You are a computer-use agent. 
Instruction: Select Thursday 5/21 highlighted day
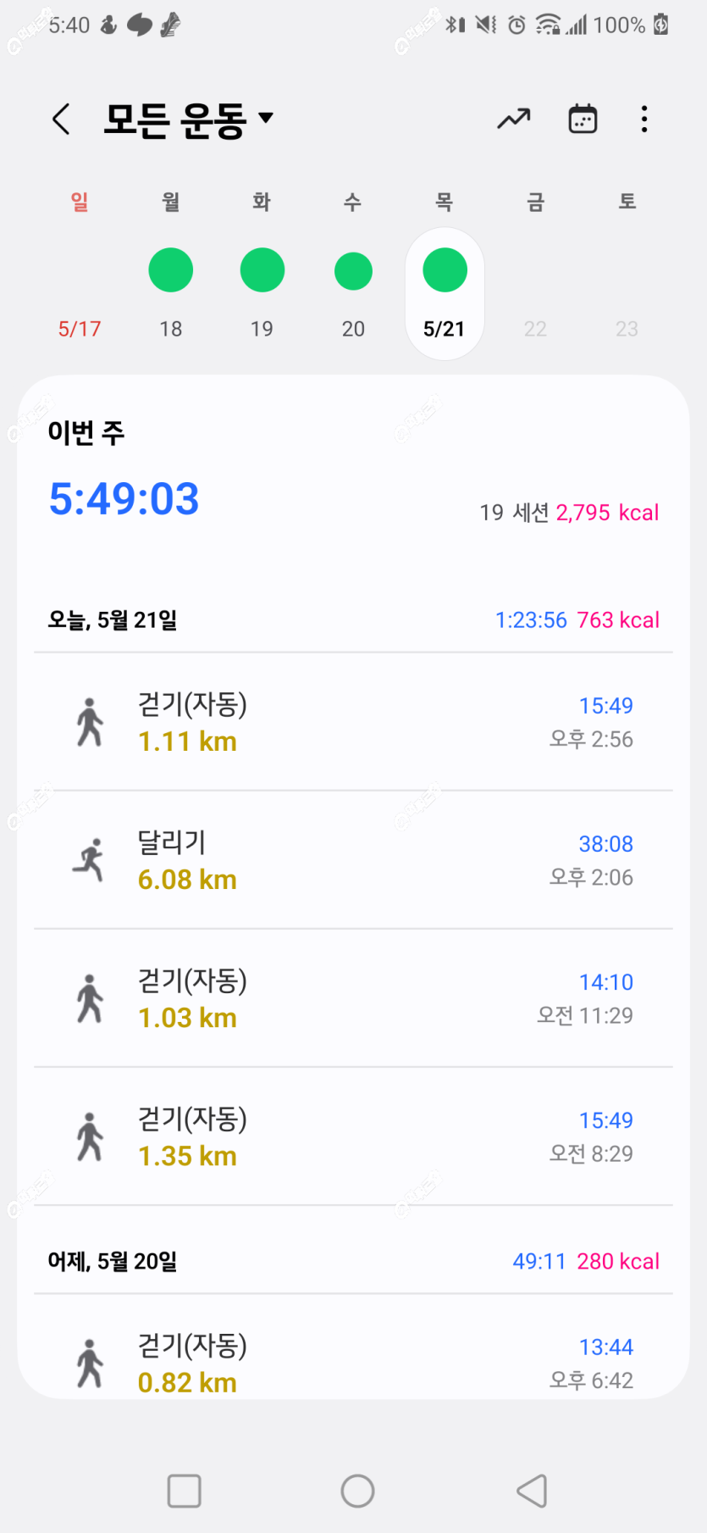click(445, 293)
